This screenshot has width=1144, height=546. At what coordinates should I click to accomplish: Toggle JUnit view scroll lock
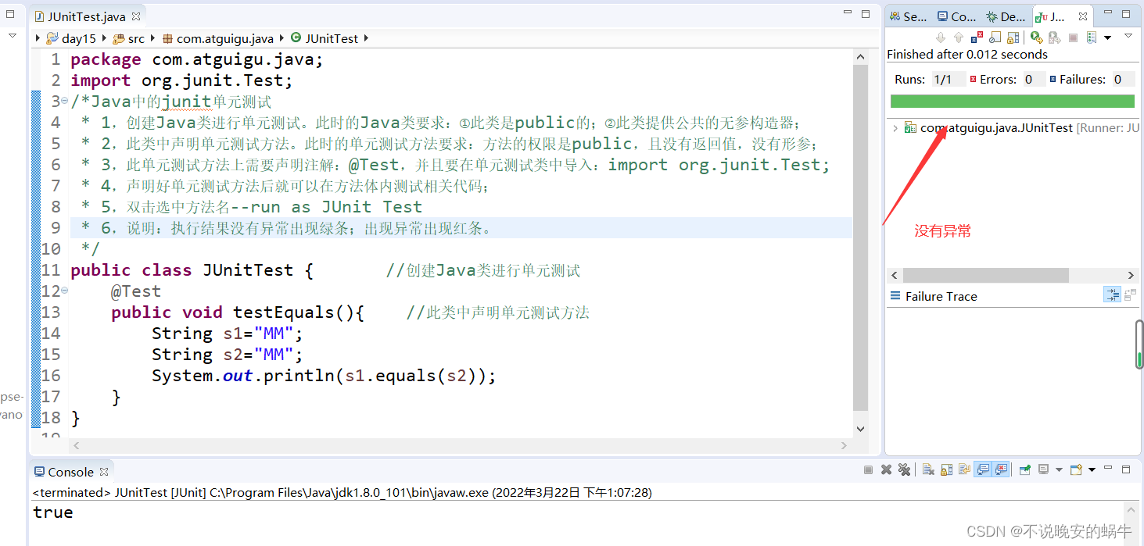pos(1013,37)
